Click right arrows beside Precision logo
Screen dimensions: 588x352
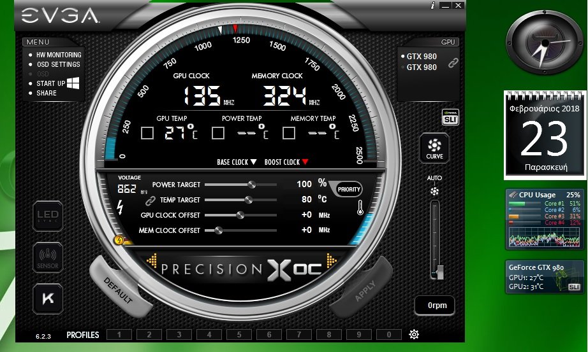tap(332, 261)
